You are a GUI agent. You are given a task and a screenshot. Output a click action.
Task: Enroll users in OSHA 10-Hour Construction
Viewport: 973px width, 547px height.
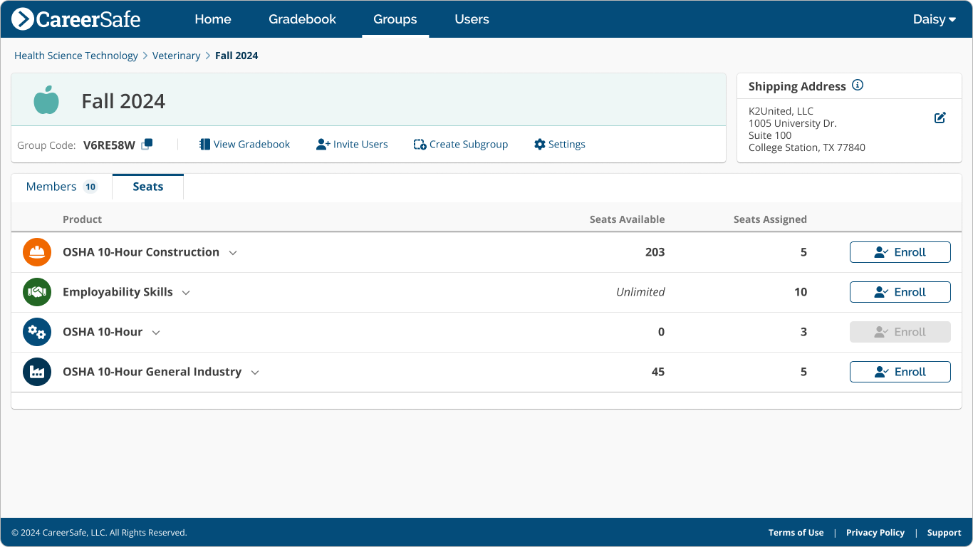(x=900, y=252)
